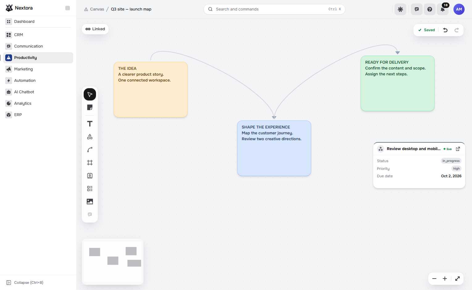Open the AM user avatar menu
Image resolution: width=472 pixels, height=290 pixels.
[459, 9]
